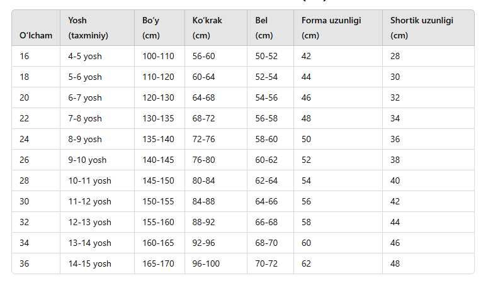The width and height of the screenshot is (488, 283).
Task: Select the 96-100 chest cell
Action: point(206,264)
